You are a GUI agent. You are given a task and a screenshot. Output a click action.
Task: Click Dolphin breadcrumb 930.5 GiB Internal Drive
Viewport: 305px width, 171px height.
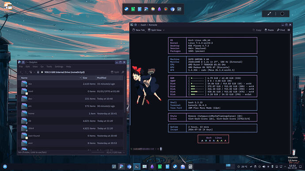[65, 72]
